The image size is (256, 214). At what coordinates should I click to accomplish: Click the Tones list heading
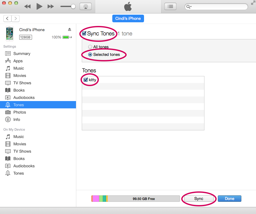(89, 71)
